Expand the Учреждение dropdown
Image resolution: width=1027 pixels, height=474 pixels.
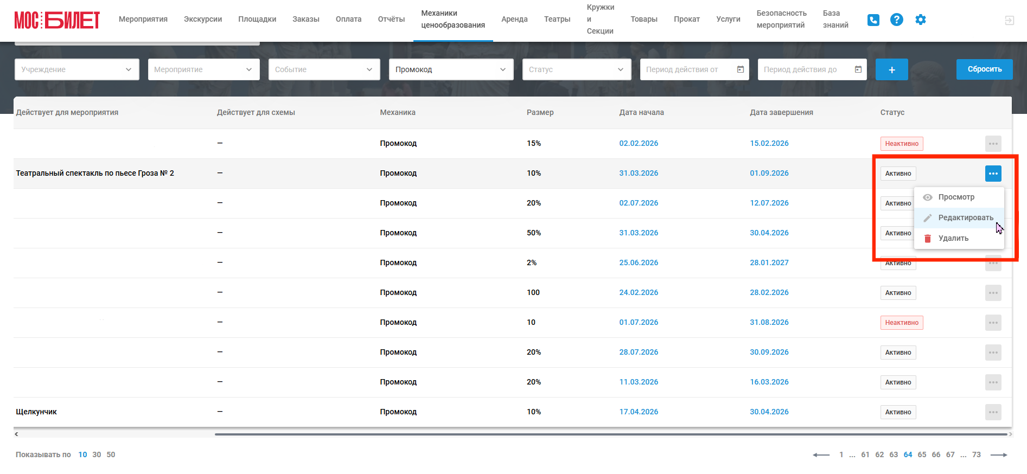coord(77,69)
